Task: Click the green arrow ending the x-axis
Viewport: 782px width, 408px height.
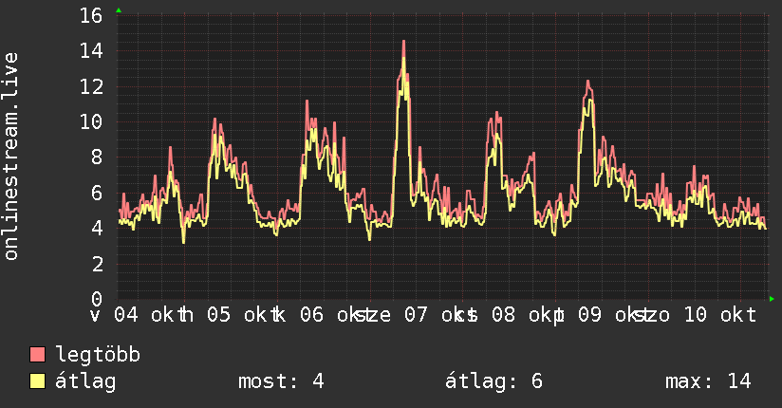Action: (772, 299)
